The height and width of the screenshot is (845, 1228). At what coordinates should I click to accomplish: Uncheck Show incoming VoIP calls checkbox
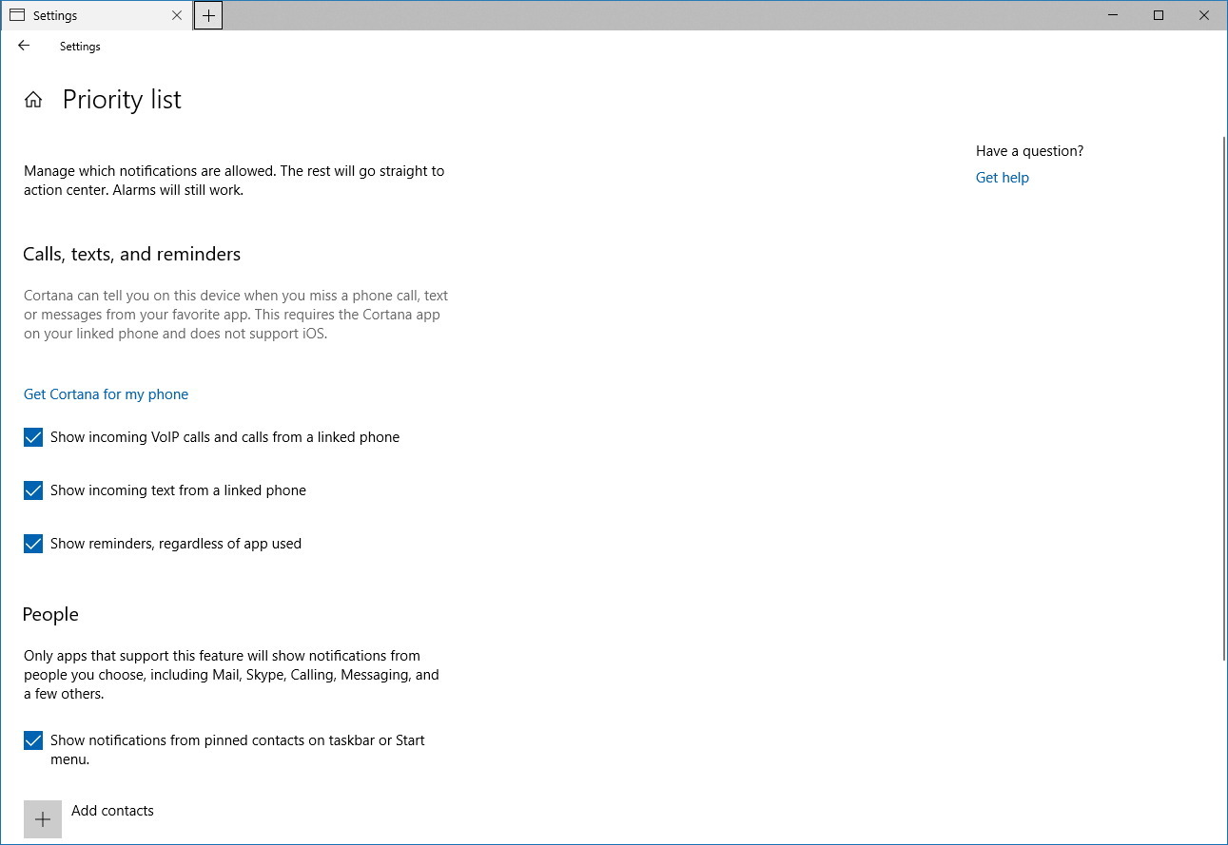coord(33,437)
